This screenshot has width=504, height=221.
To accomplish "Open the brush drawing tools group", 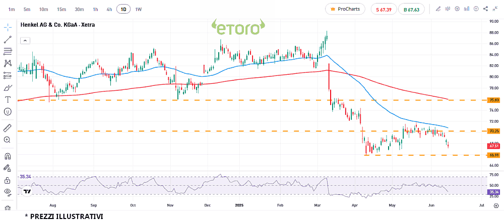I will (x=8, y=87).
